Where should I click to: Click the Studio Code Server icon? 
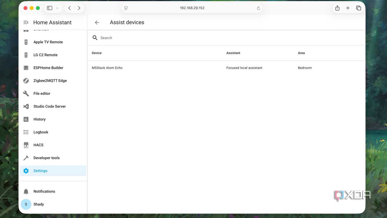pyautogui.click(x=26, y=106)
